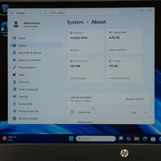Click the Accessibility figure icon
The height and width of the screenshot is (161, 161).
[14, 104]
